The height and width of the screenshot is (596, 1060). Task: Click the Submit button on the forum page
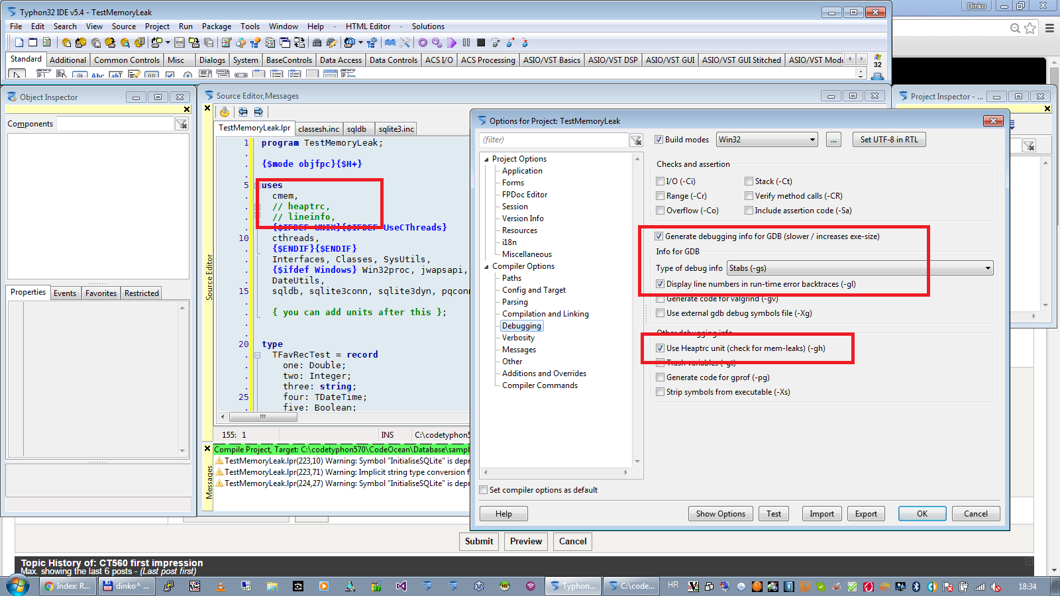(x=479, y=541)
